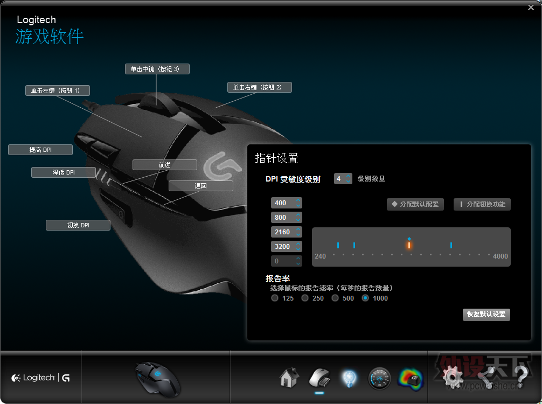Increase the 400 DPI value with up arrow

pos(298,200)
